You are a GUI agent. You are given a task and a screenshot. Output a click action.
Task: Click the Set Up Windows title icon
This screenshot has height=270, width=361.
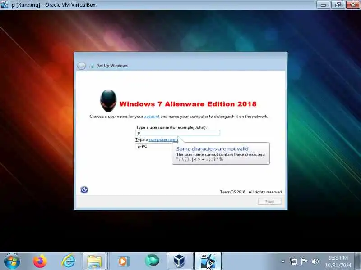coord(92,66)
